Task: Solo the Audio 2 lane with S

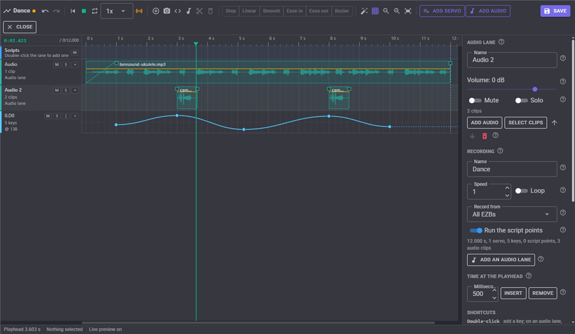Action: 66,90
